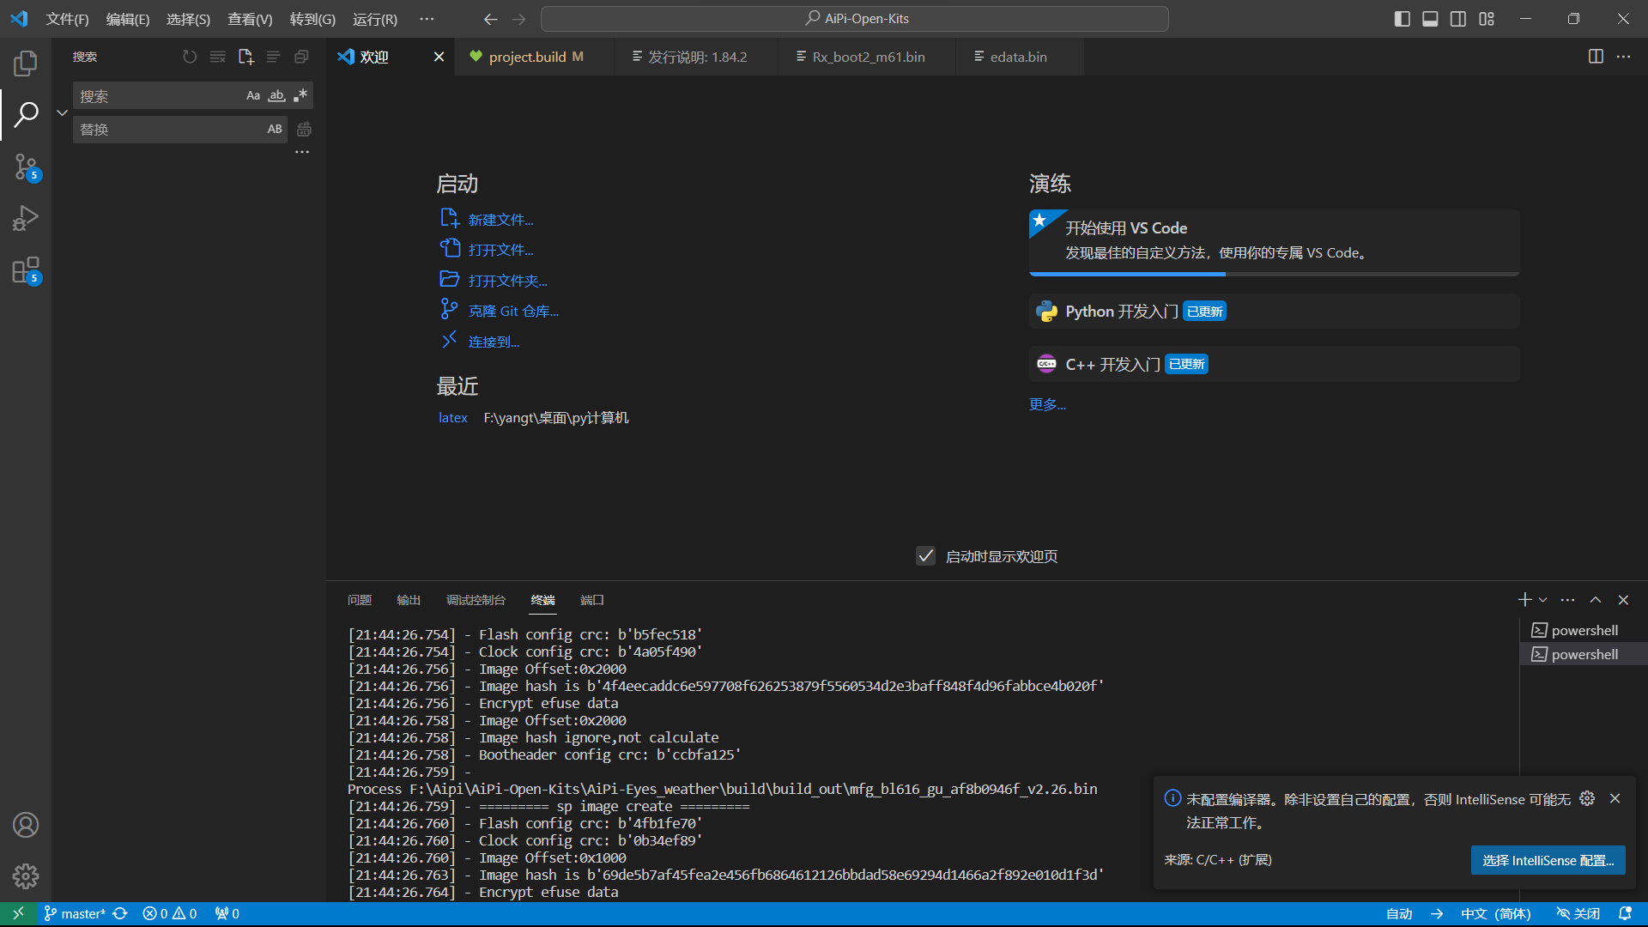
Task: Split the editor to the right
Action: point(1596,57)
